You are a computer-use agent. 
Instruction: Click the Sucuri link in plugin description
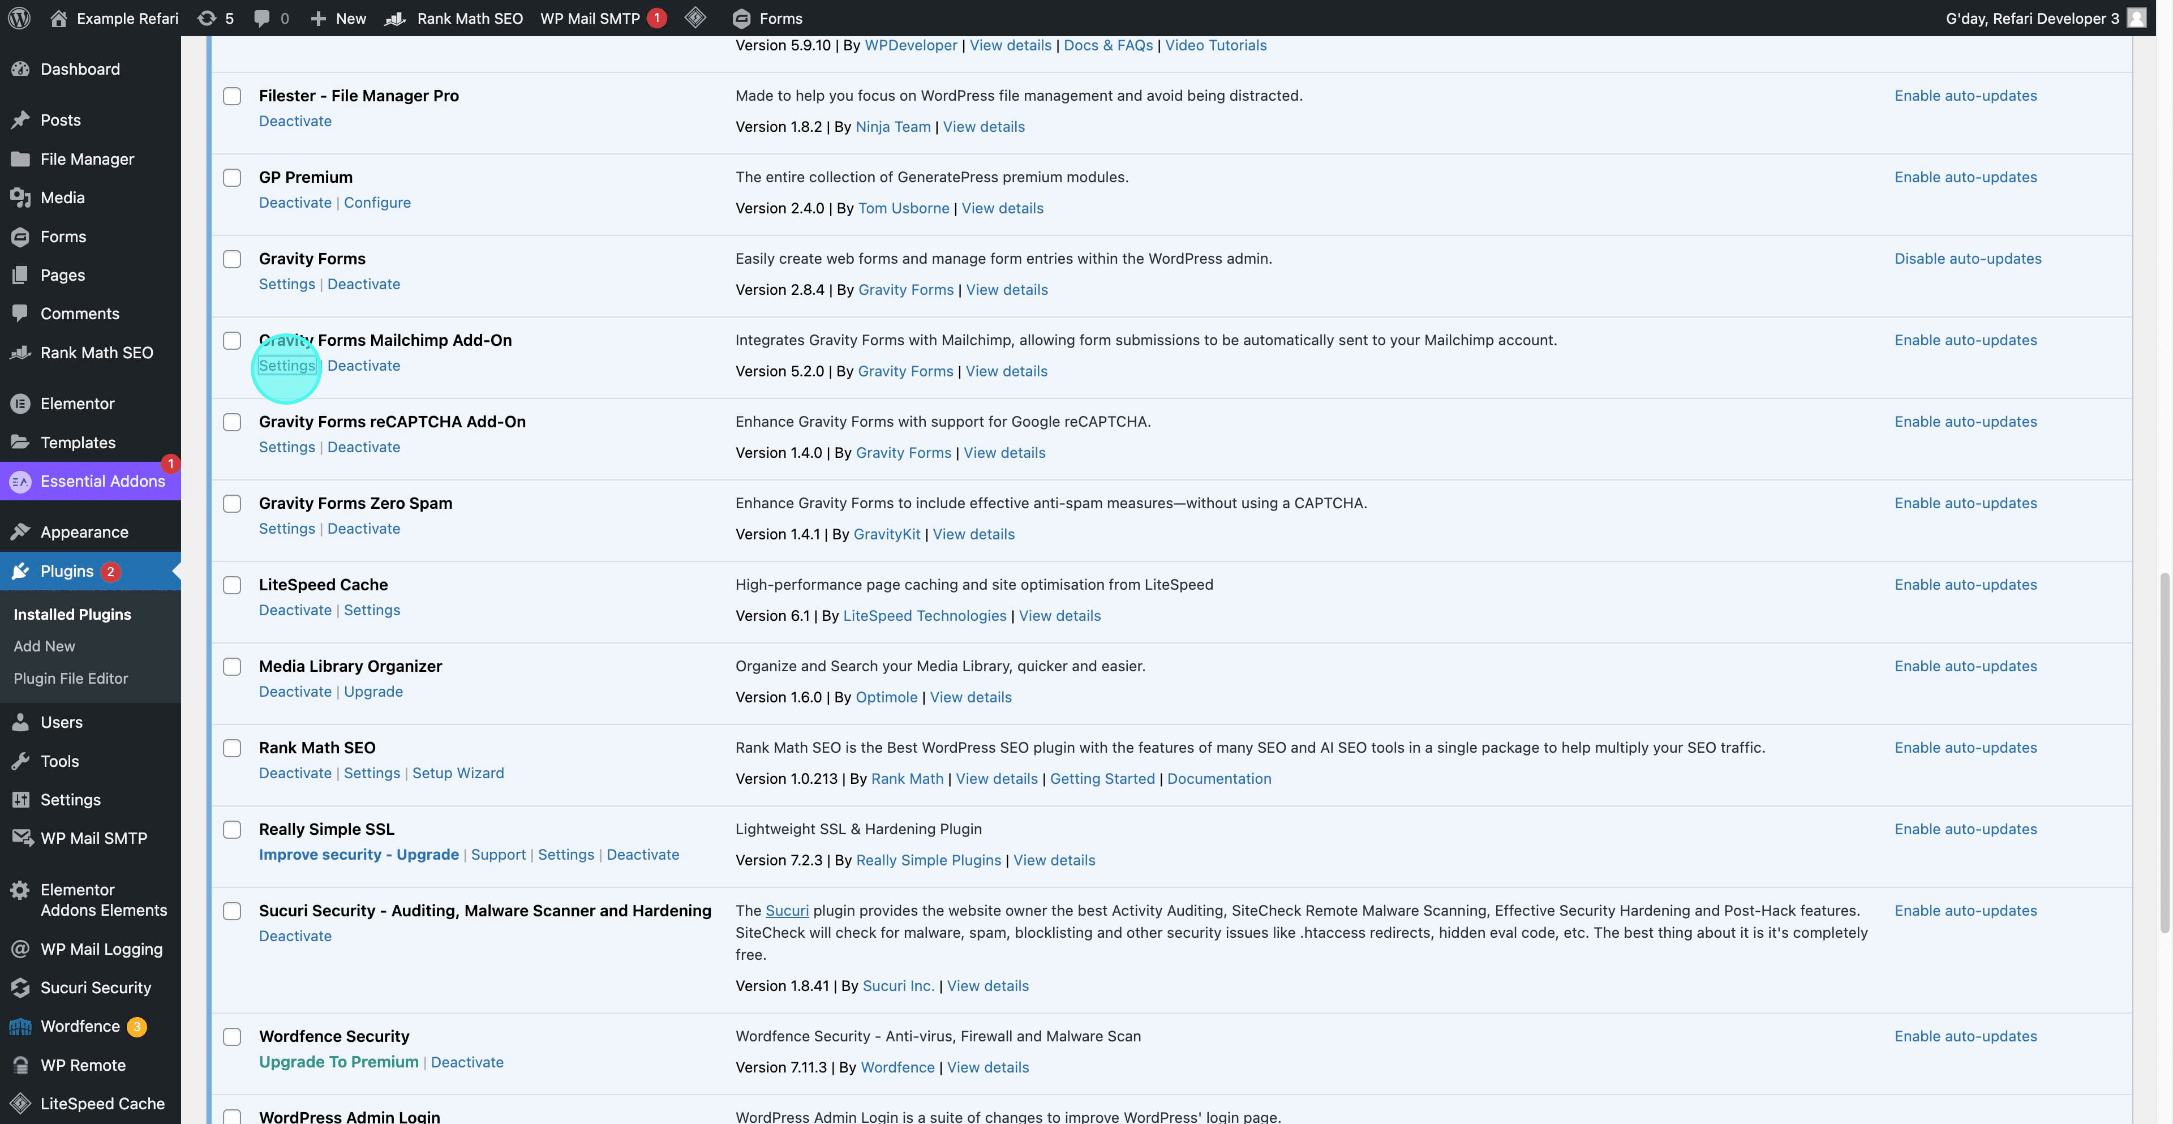[x=787, y=911]
